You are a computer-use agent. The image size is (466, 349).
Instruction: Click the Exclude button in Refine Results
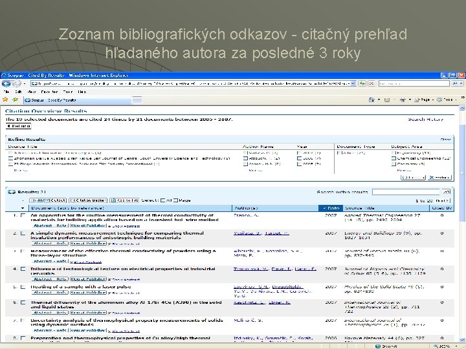439,178
